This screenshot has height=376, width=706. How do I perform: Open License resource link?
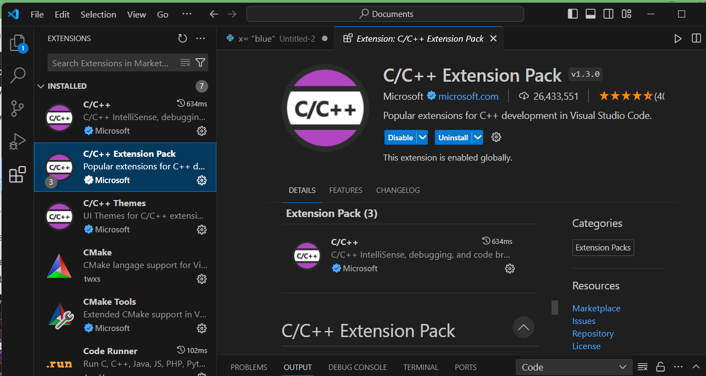(587, 346)
